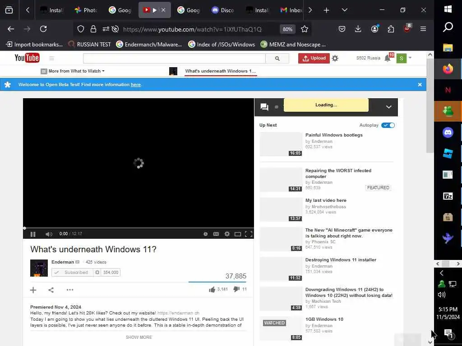Image resolution: width=462 pixels, height=346 pixels.
Task: Open the three-dot more actions menu
Action: (70, 290)
